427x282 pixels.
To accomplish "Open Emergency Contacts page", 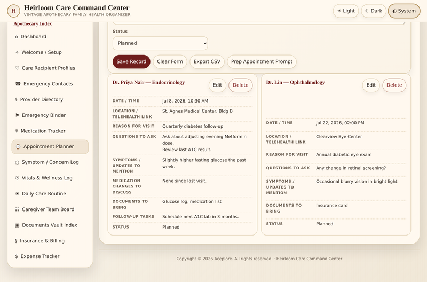I will (x=50, y=84).
